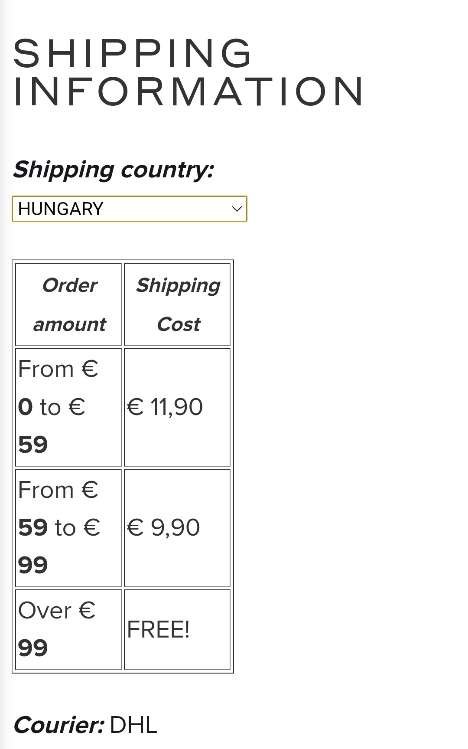Click the bold 0 in first range row
Viewport: 468px width, 749px height.
[x=26, y=407]
